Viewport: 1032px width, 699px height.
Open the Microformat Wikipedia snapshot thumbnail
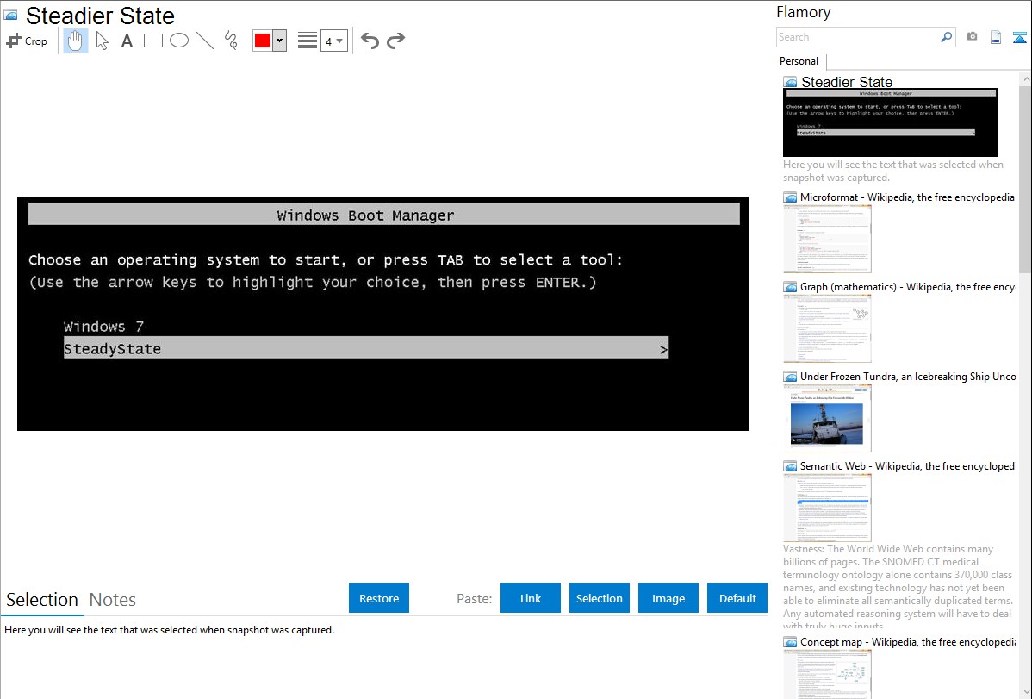827,239
